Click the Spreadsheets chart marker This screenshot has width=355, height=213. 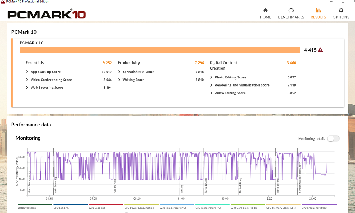206,185
